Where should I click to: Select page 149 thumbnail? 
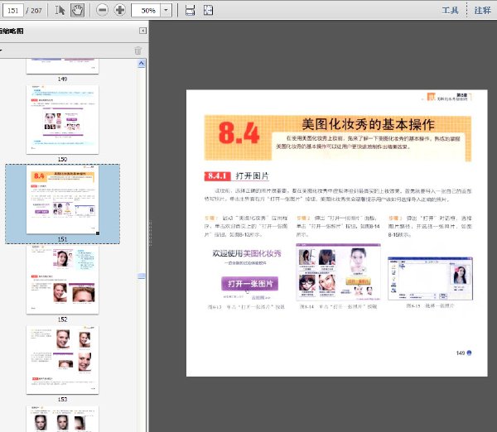(62, 66)
